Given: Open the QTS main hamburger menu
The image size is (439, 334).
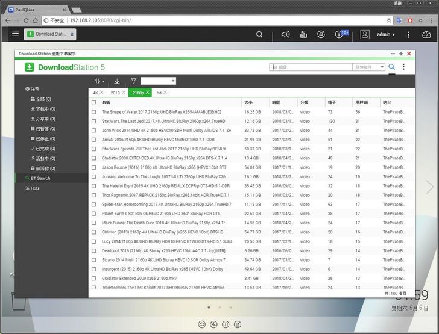Looking at the screenshot, I should (x=15, y=34).
